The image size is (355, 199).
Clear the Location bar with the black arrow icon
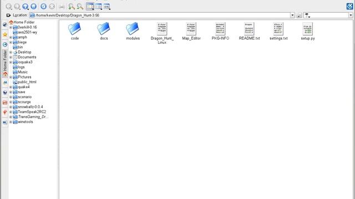(8, 15)
